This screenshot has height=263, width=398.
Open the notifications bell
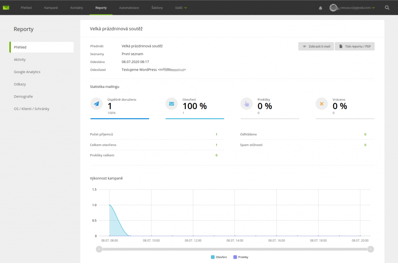320,8
